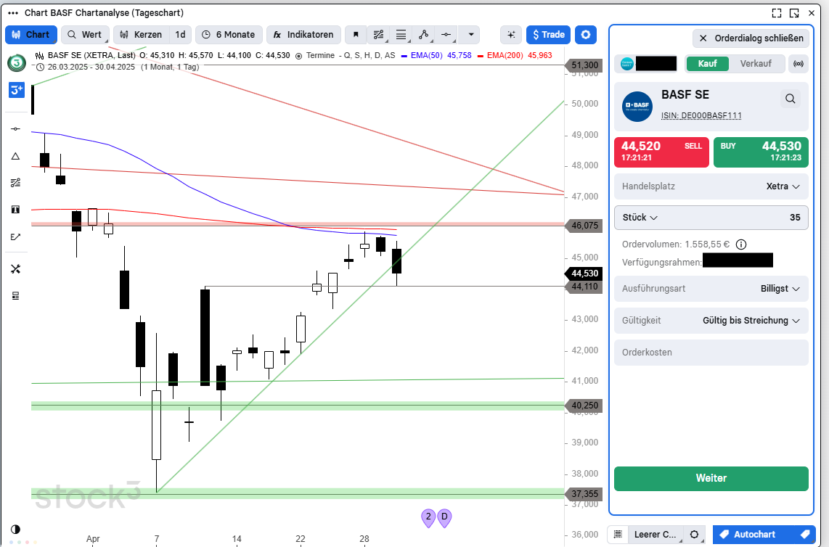The image size is (829, 547).
Task: Click the bookmark flag icon in toolbar
Action: click(356, 35)
